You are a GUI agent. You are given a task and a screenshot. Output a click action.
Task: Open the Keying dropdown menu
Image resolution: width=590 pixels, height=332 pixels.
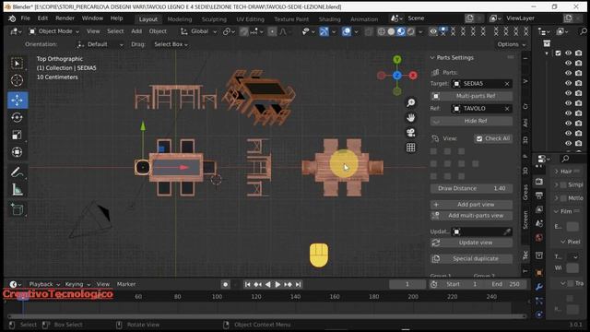77,284
